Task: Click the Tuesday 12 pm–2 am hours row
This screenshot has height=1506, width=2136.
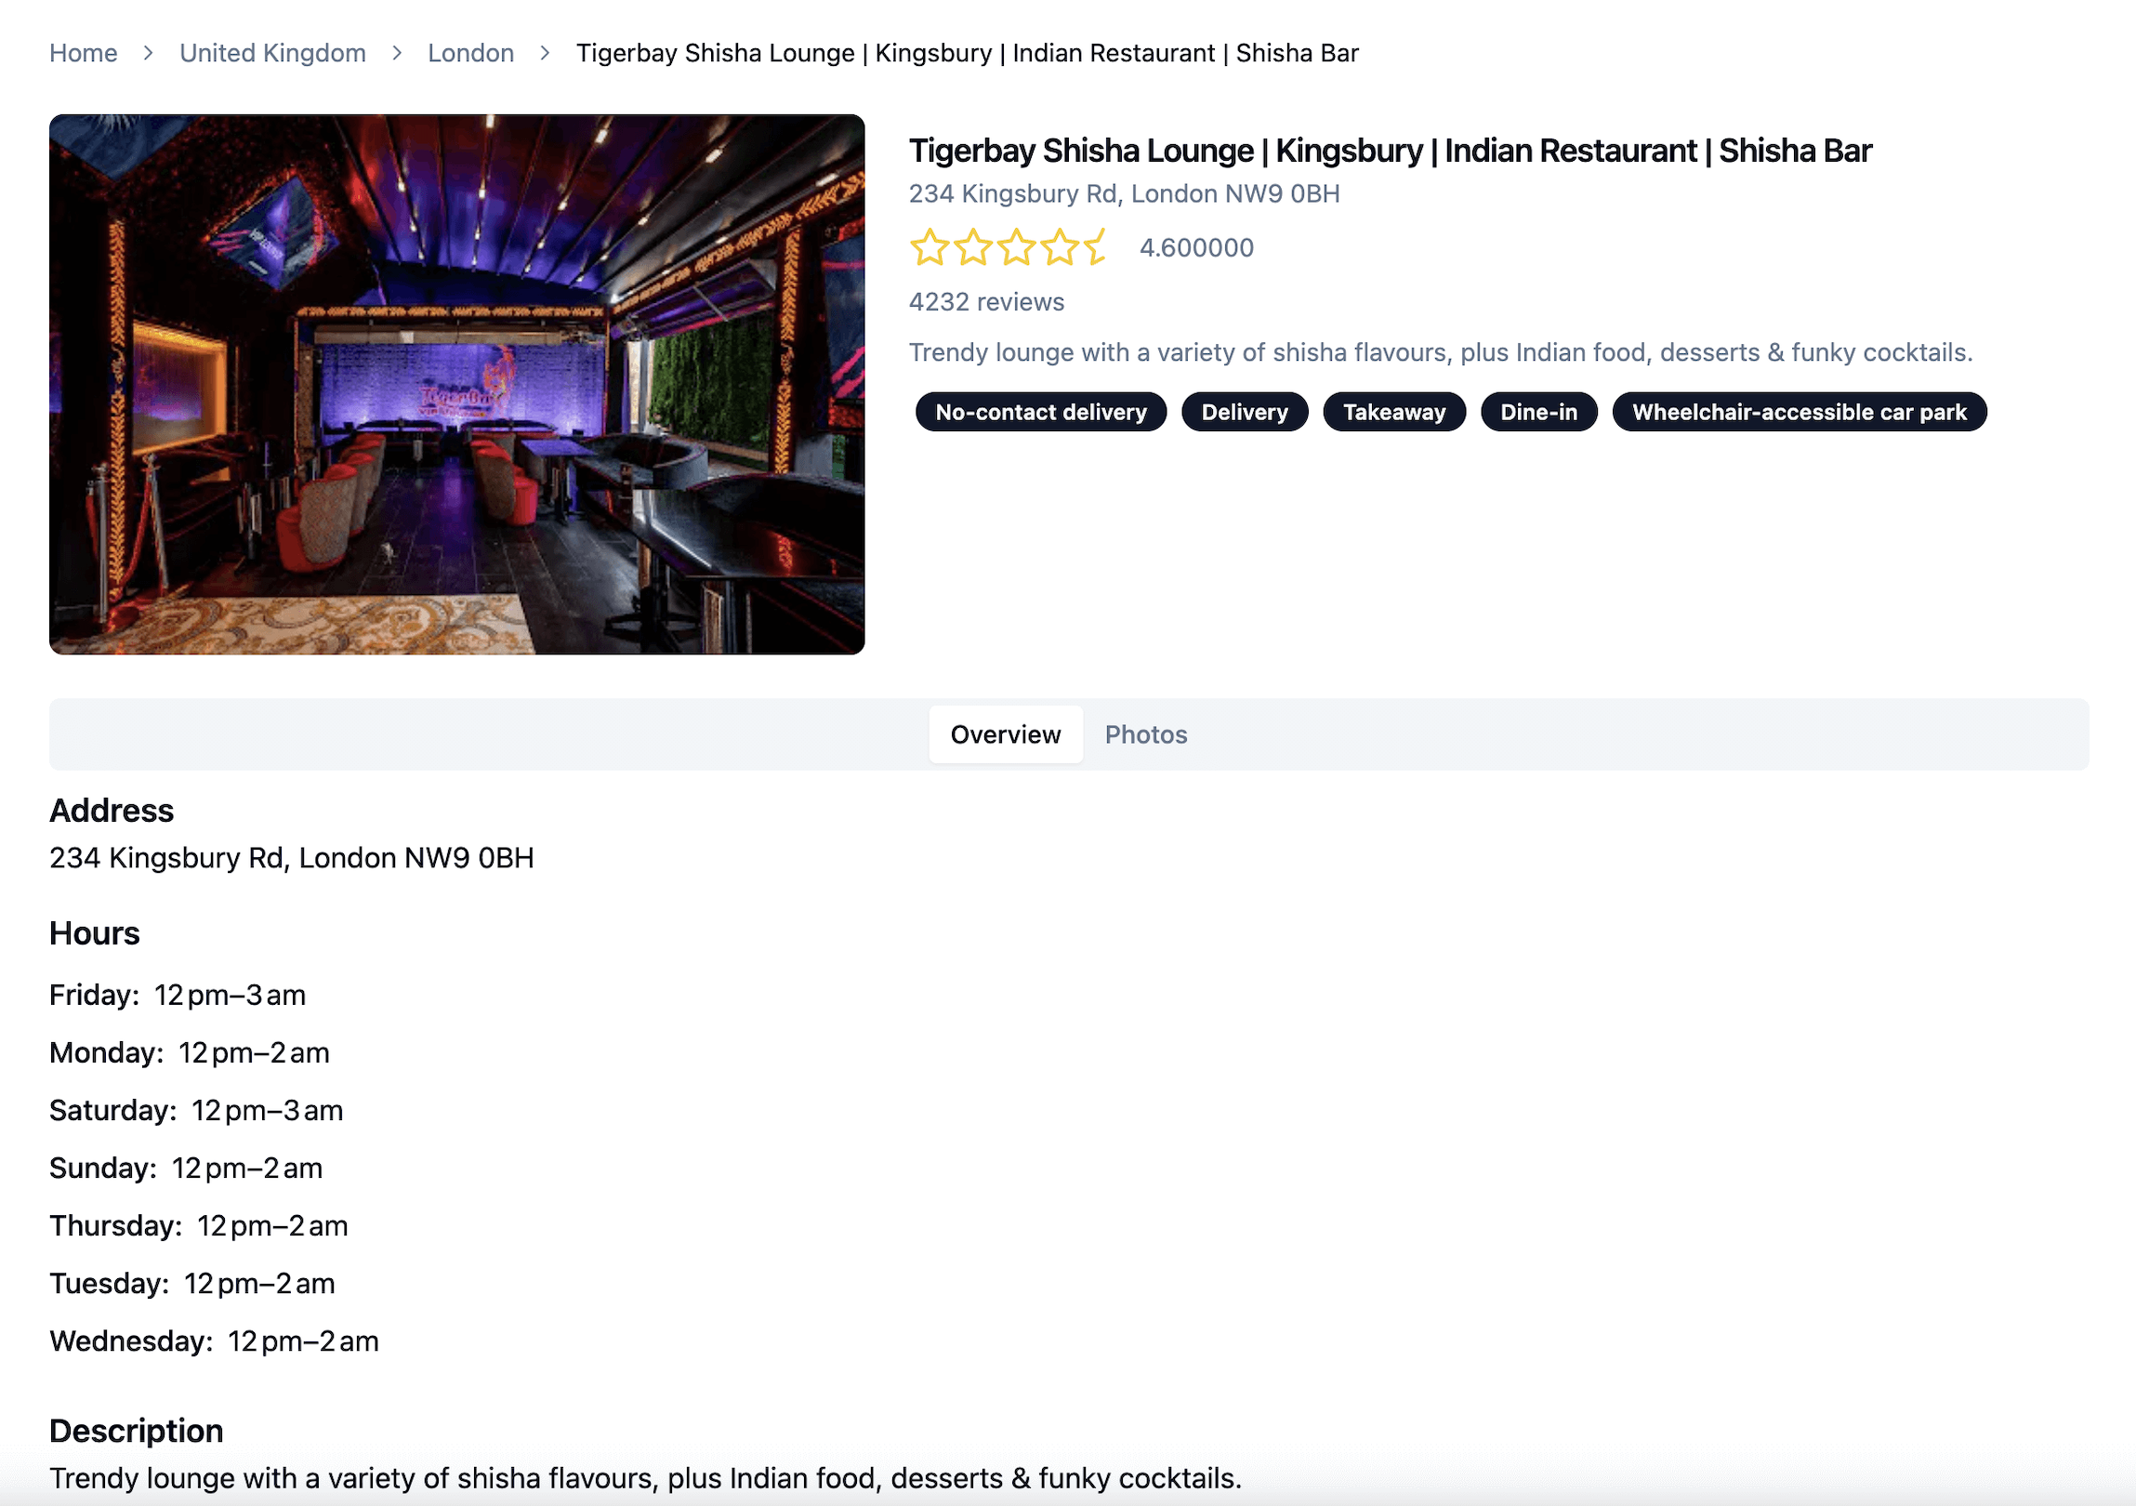Action: [x=191, y=1284]
